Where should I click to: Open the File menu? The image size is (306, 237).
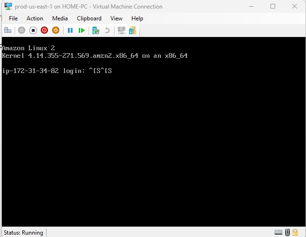tap(13, 18)
